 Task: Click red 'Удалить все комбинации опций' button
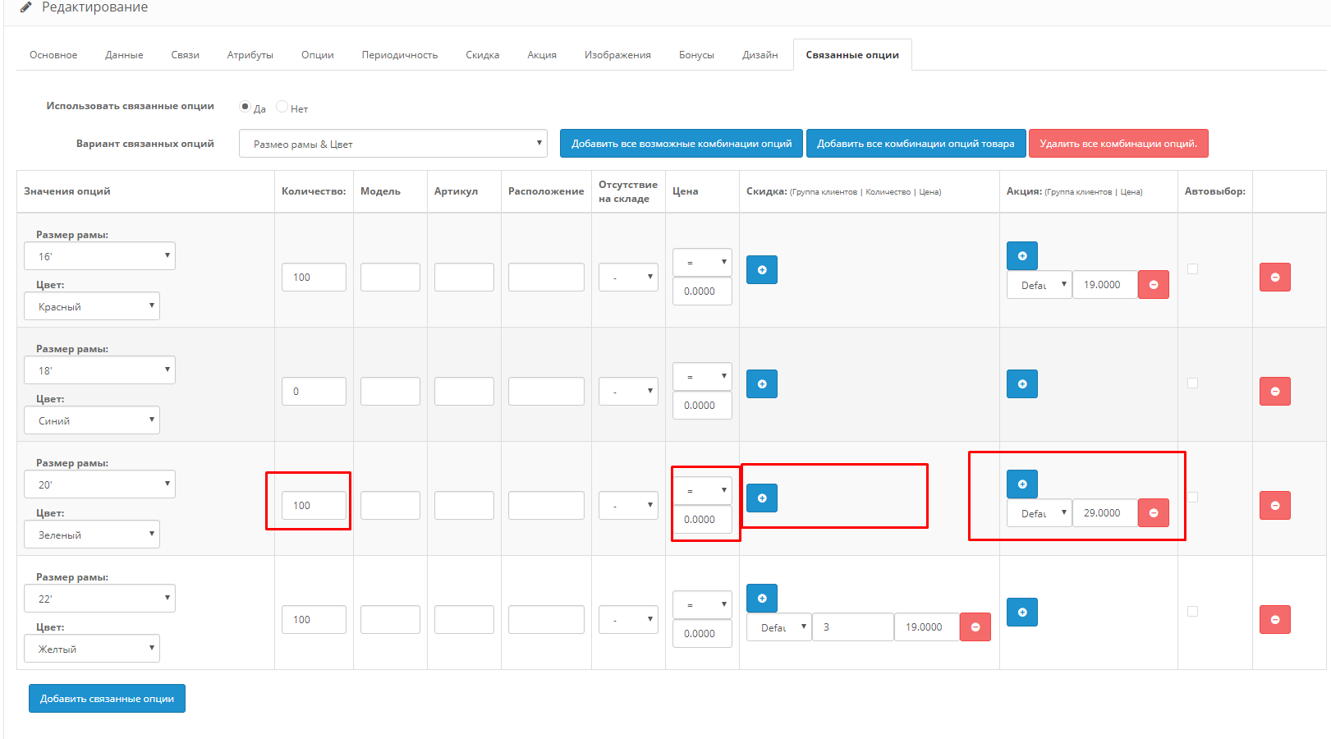click(x=1118, y=143)
